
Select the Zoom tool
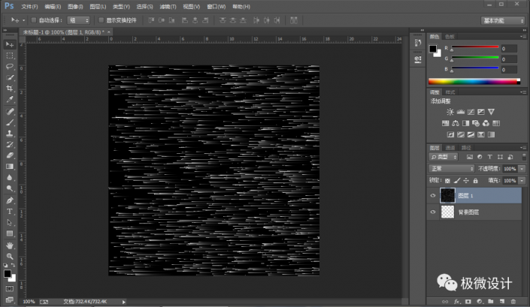(x=10, y=256)
